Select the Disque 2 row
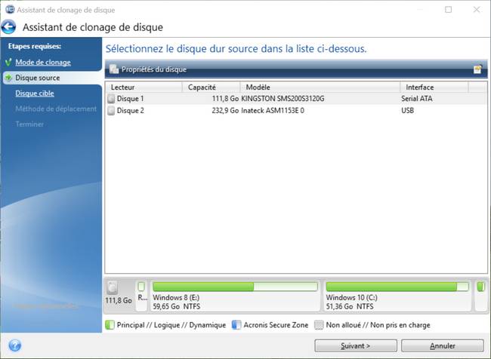Image resolution: width=491 pixels, height=359 pixels. (x=296, y=111)
